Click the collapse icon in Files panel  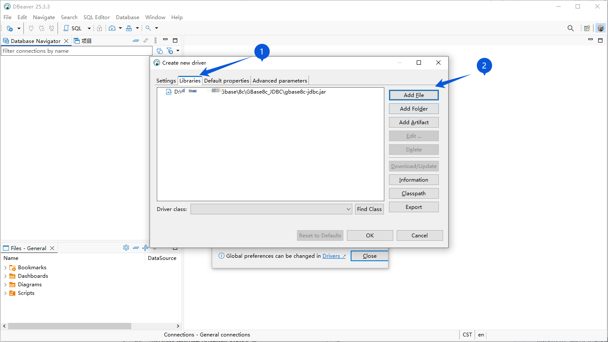pos(136,248)
